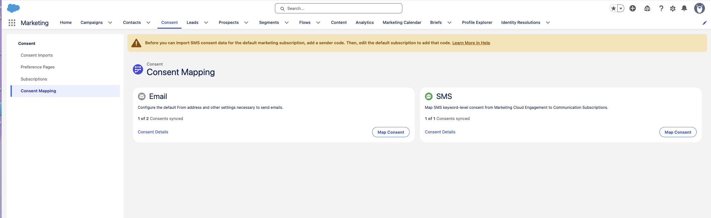711x218 pixels.
Task: Open the user profile avatar
Action: 699,9
